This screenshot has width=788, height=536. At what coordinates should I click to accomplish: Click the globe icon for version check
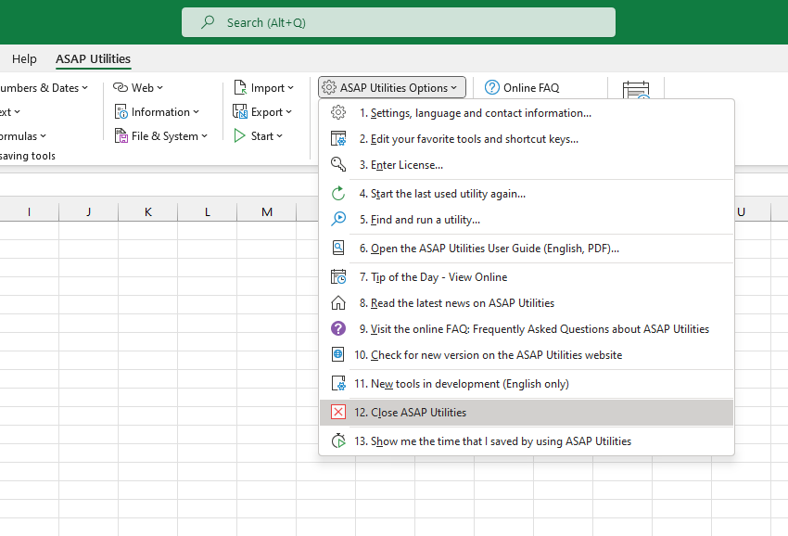(338, 354)
